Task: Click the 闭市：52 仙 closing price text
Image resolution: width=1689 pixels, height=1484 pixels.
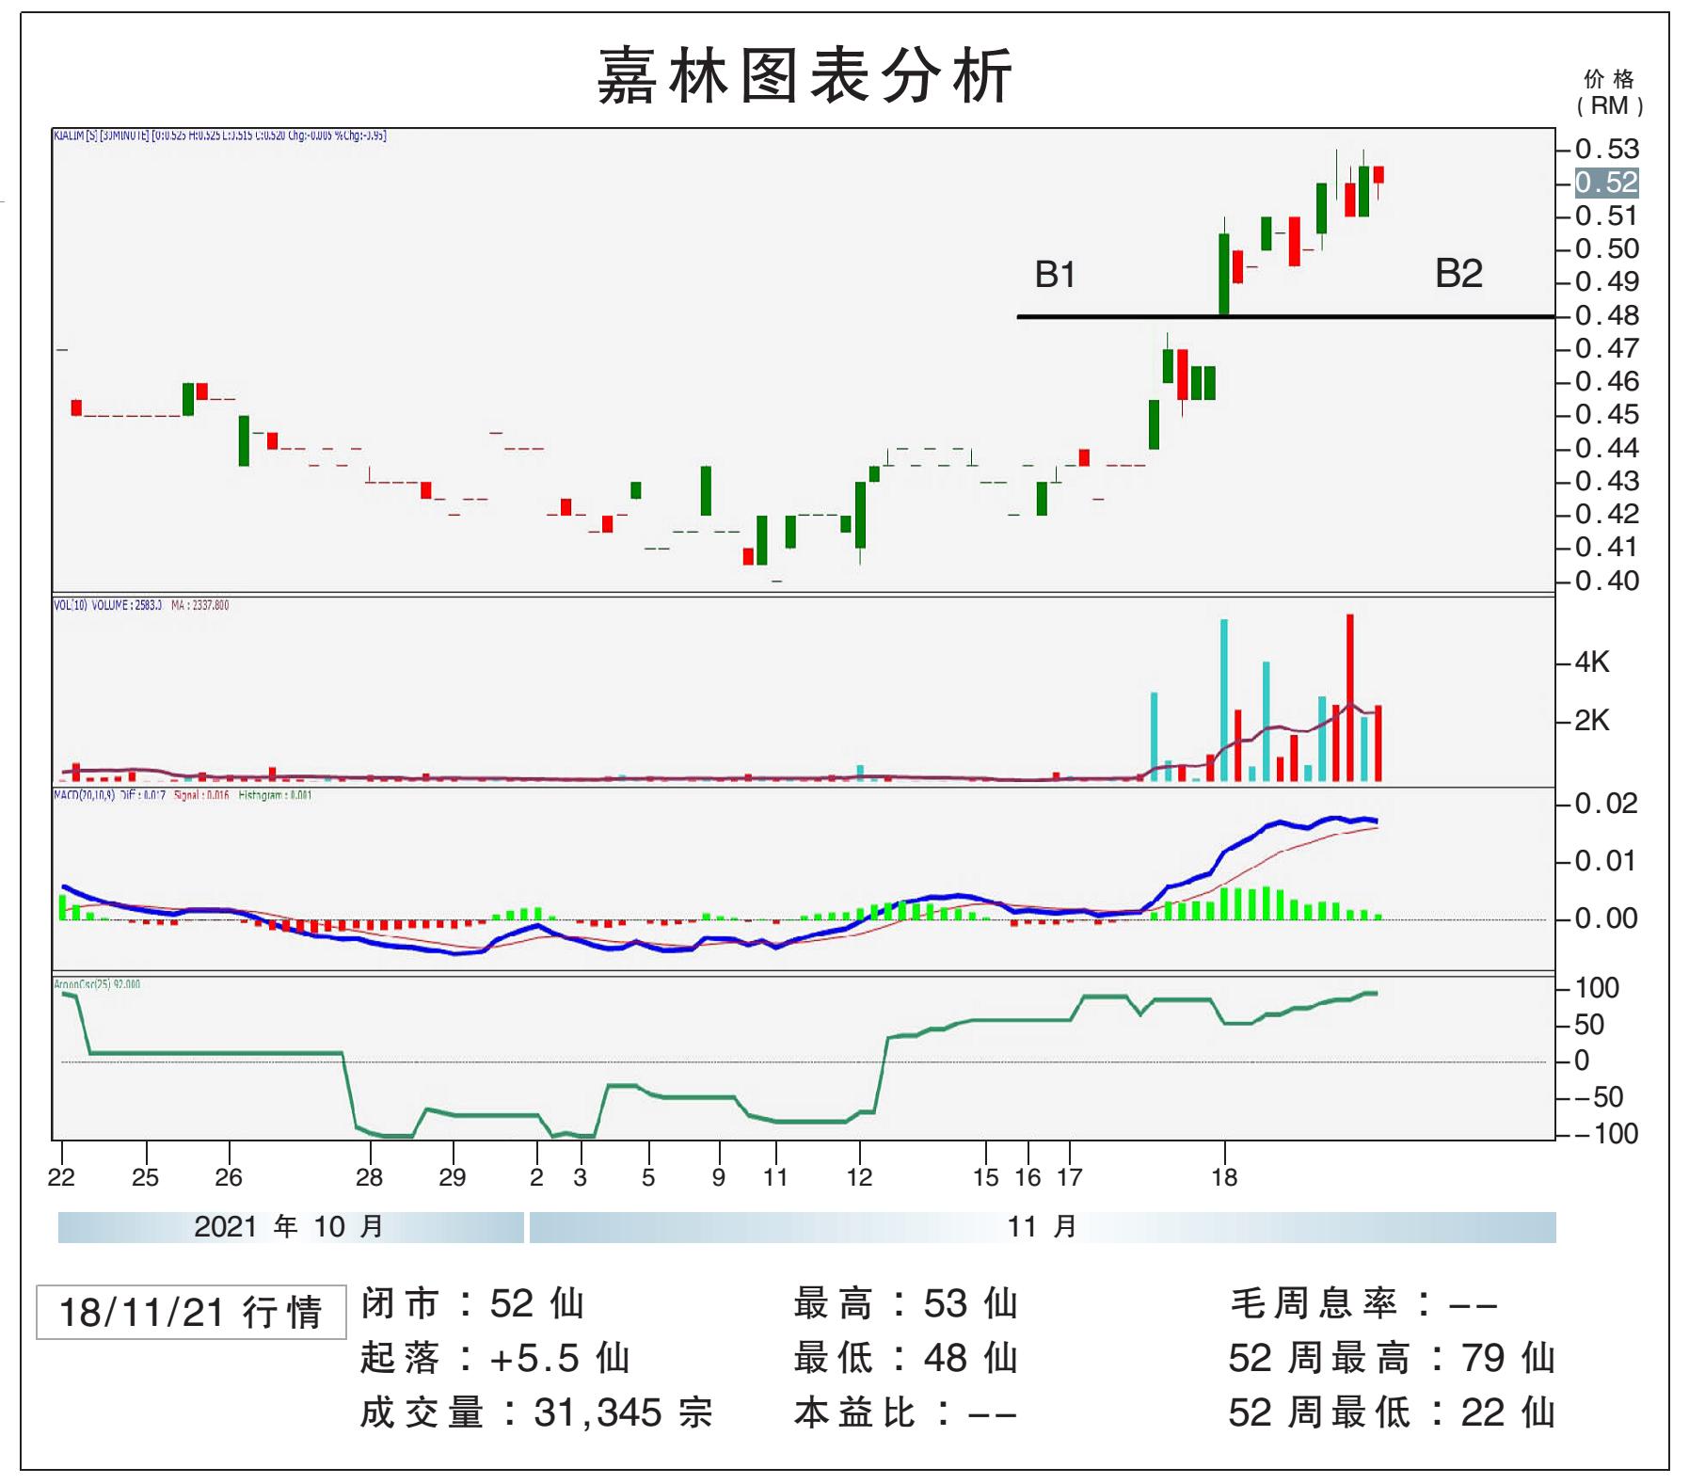Action: click(x=472, y=1303)
